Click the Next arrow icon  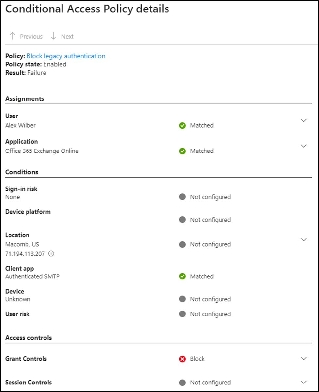point(53,36)
